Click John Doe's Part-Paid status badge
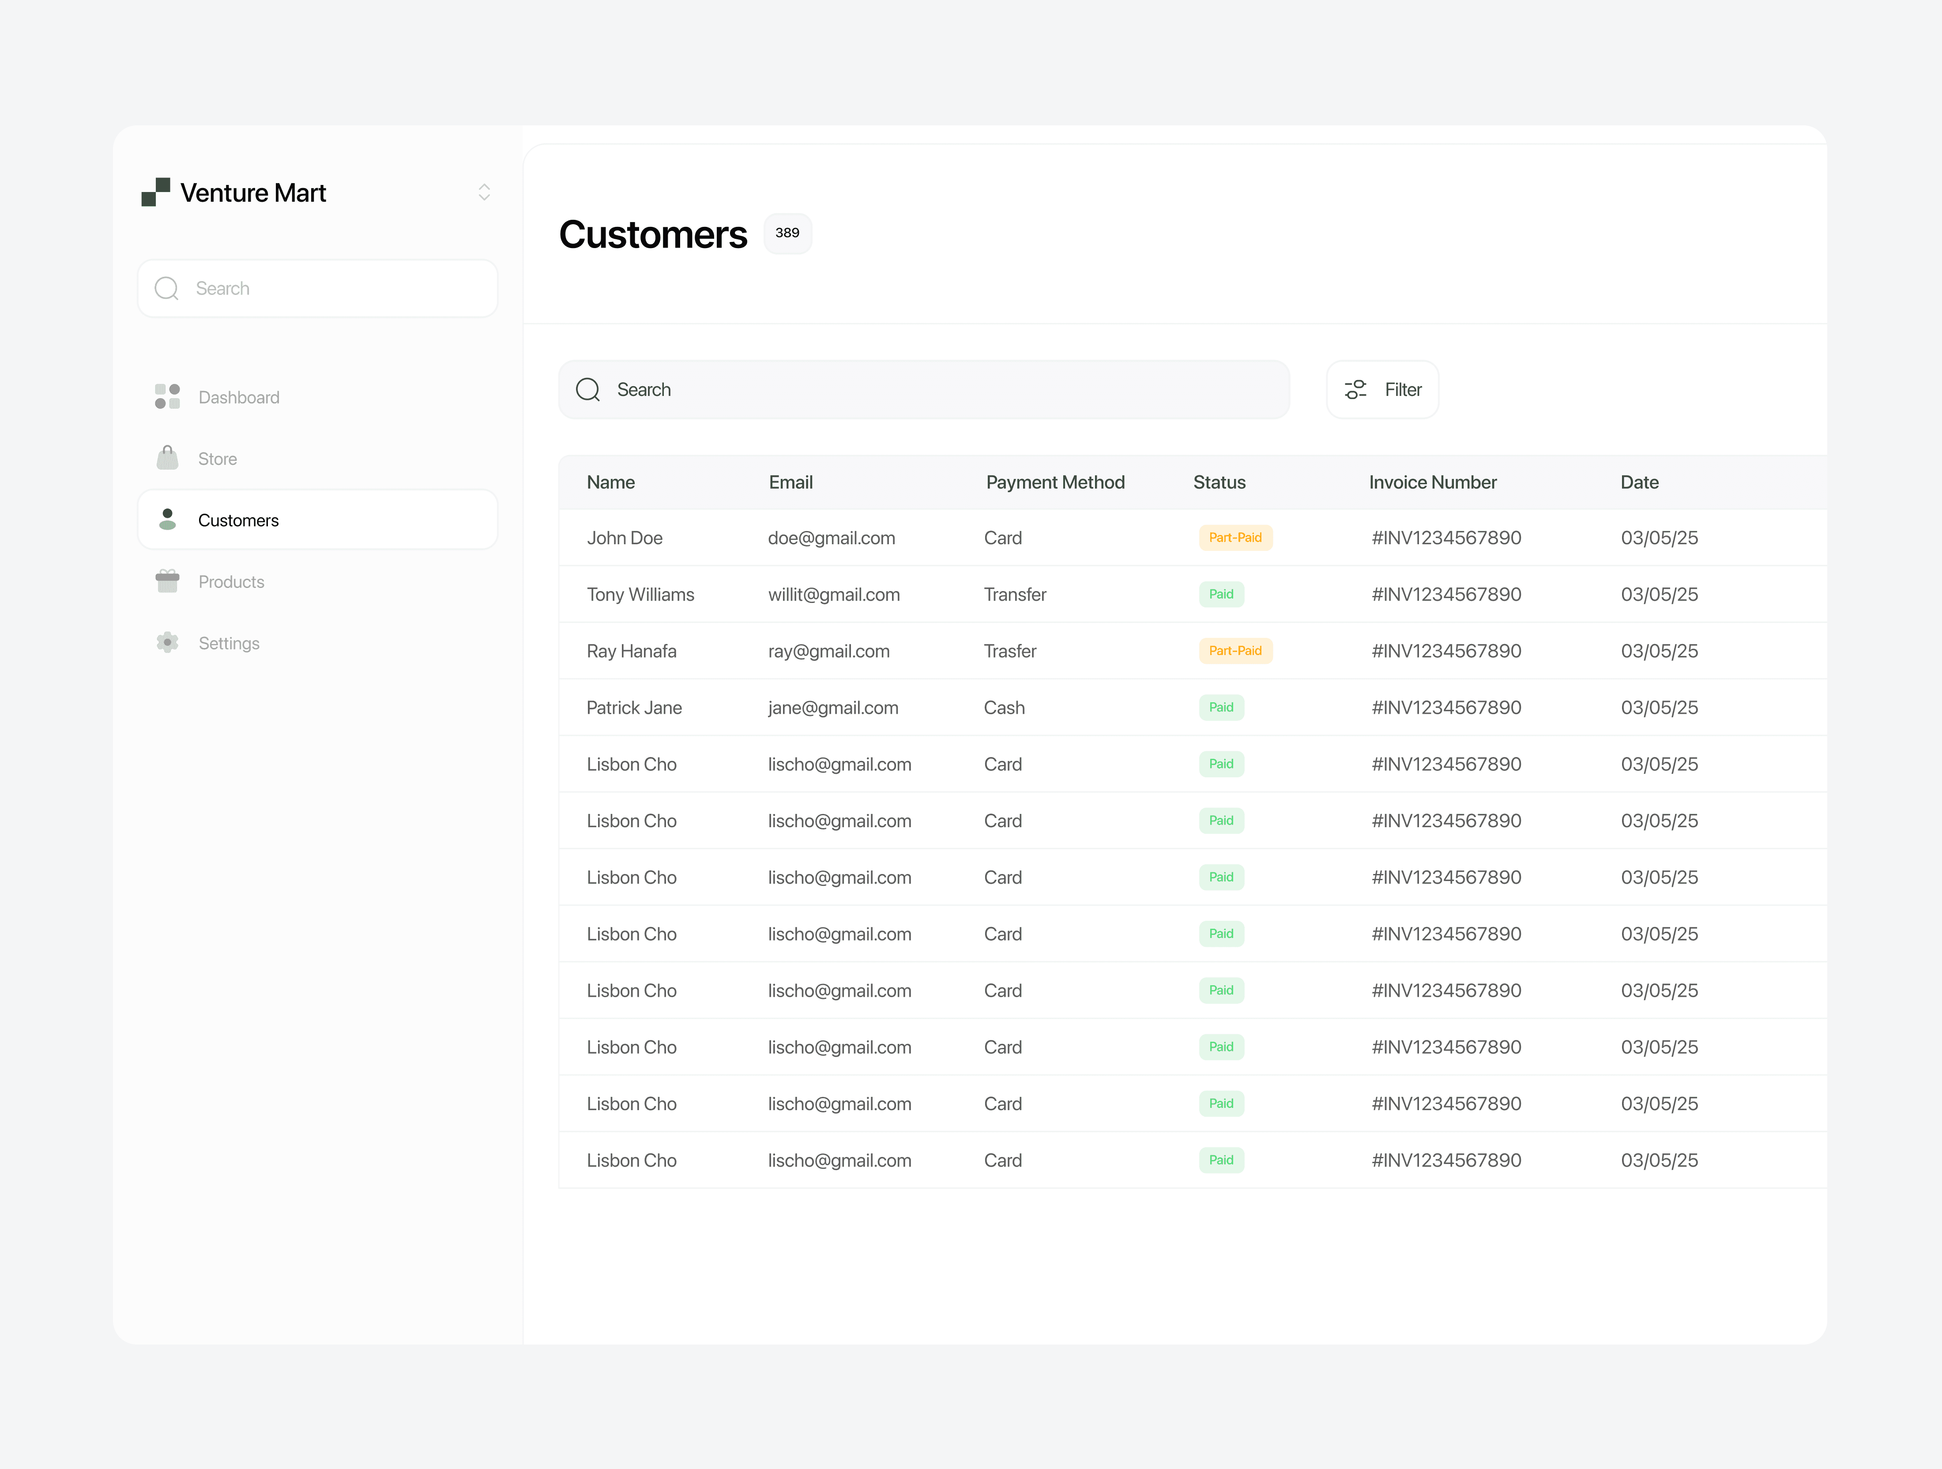Viewport: 1942px width, 1469px height. [1234, 537]
